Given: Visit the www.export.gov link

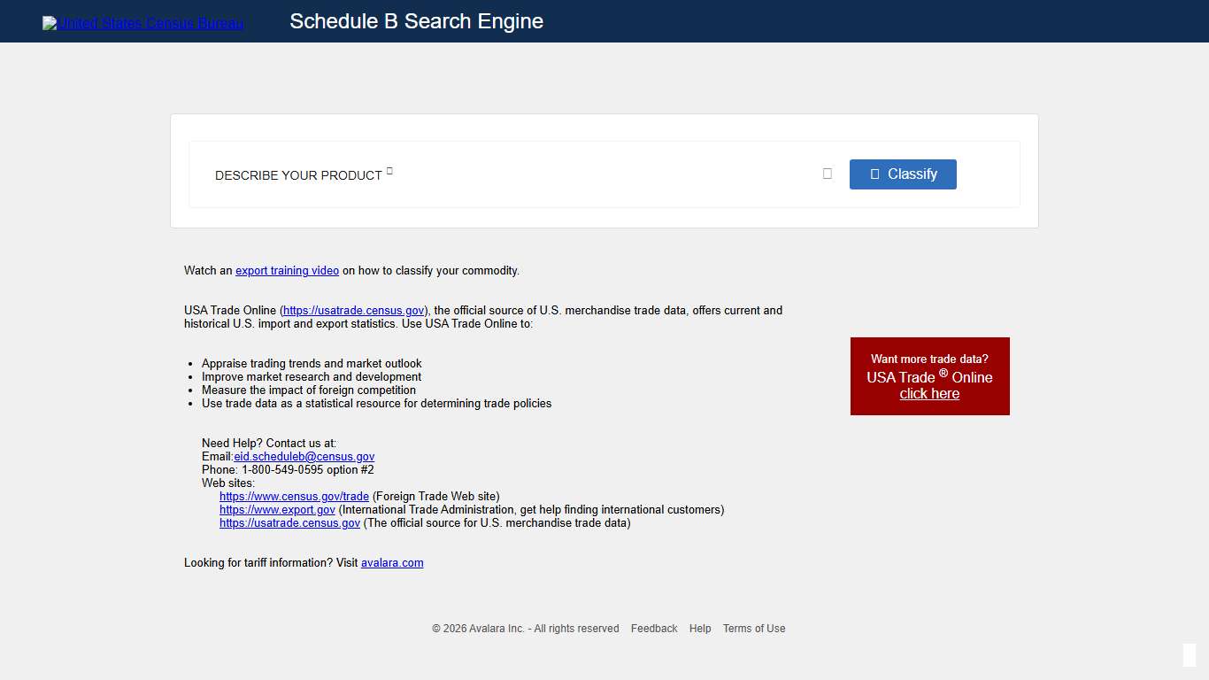Looking at the screenshot, I should coord(277,509).
